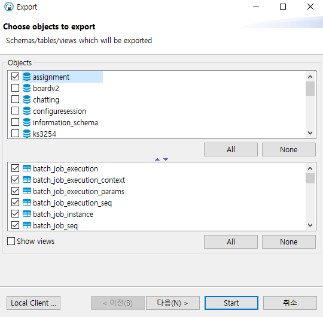Select the configuresession schema name
Image resolution: width=323 pixels, height=317 pixels.
59,111
